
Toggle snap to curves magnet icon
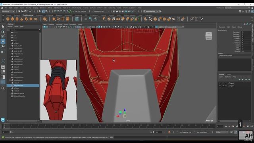tap(58, 12)
